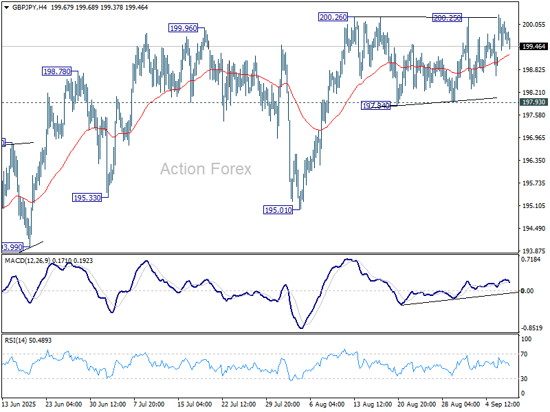Select the 198.780 price label

[x=58, y=71]
